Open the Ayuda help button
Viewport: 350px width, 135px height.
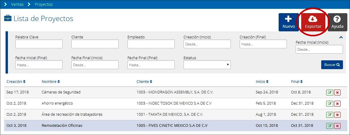coord(337,22)
